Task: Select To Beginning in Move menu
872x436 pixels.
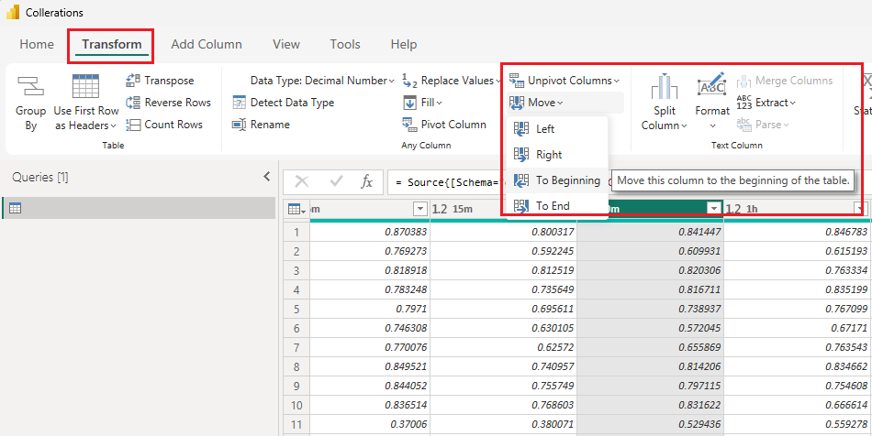Action: pos(557,180)
